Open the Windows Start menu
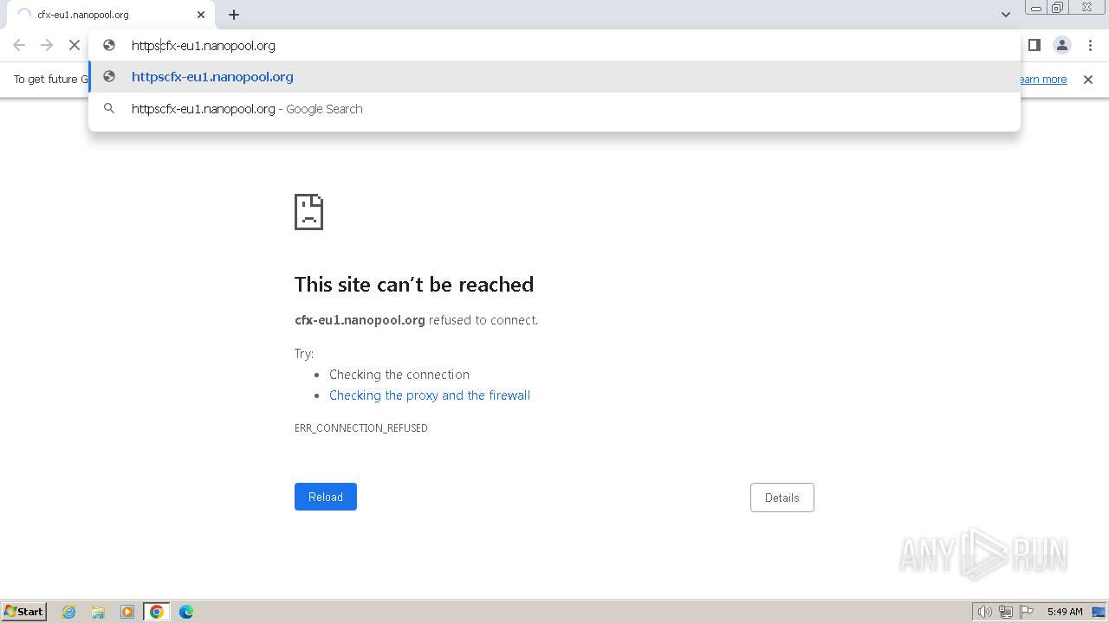Viewport: 1109px width, 623px height. coord(24,612)
